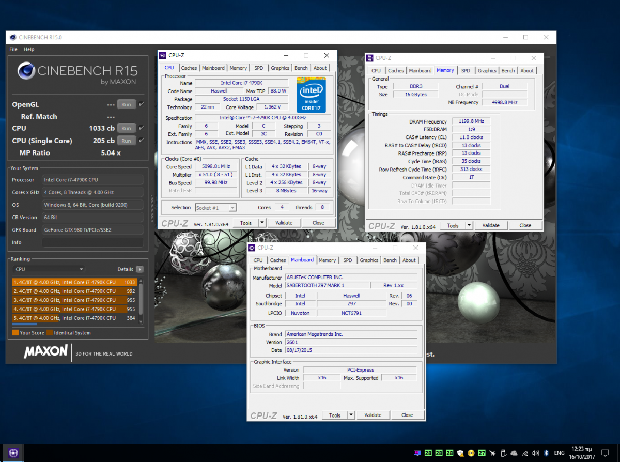Click the monitor tray icon showing 60
The width and height of the screenshot is (620, 462).
[417, 453]
